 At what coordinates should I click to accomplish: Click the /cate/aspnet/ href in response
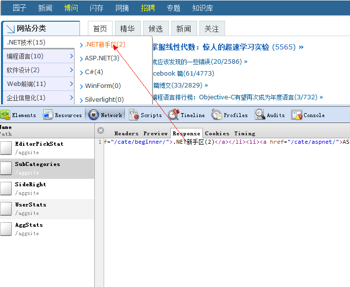[315, 142]
